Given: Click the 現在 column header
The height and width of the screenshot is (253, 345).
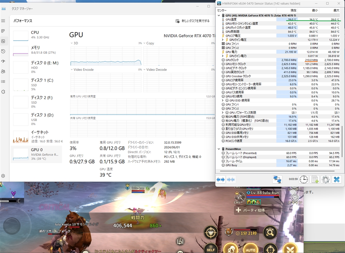Looking at the screenshot, I should 287,10.
